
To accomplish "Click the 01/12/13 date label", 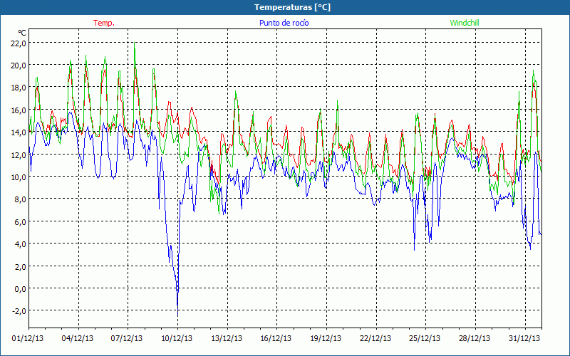I will pyautogui.click(x=28, y=339).
